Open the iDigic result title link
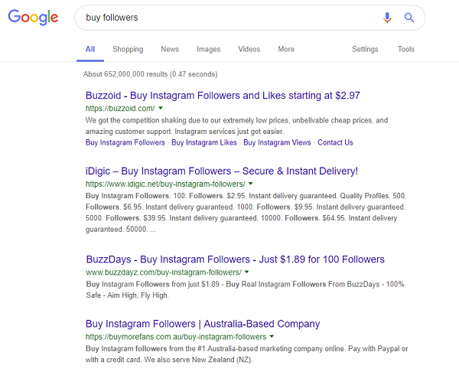Image resolution: width=459 pixels, height=375 pixels. [x=222, y=171]
